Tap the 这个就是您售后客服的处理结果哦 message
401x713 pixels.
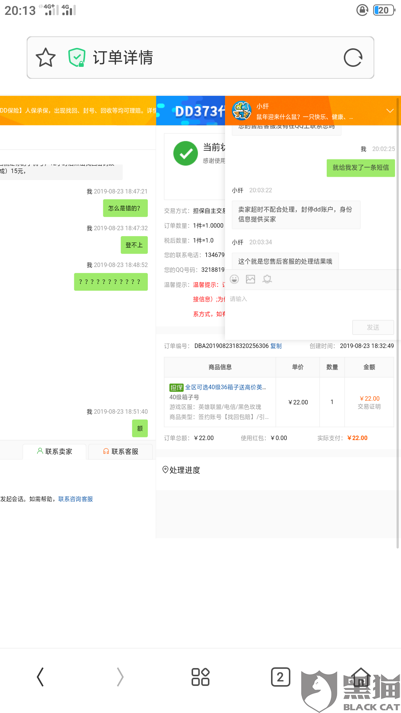(285, 261)
